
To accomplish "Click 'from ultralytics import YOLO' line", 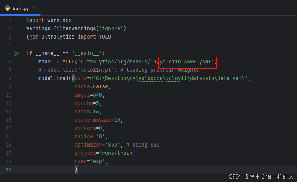I will tap(69, 37).
